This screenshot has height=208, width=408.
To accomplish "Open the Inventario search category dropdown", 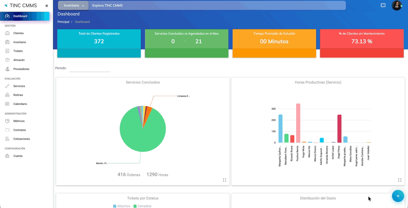I will point(74,5).
